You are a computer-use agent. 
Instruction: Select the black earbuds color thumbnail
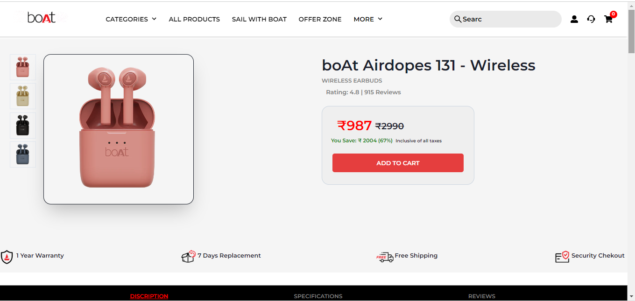(x=22, y=125)
